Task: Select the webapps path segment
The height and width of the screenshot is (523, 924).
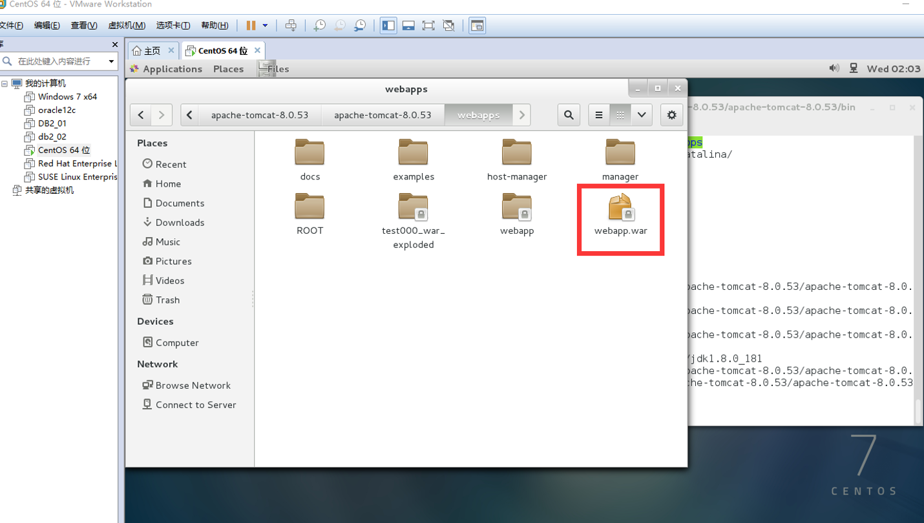Action: point(479,115)
